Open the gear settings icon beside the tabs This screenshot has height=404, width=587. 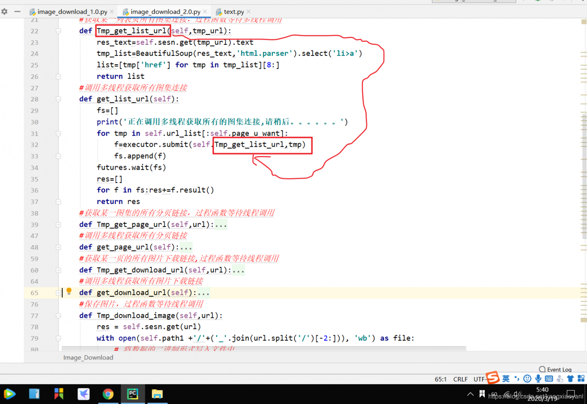[x=5, y=11]
